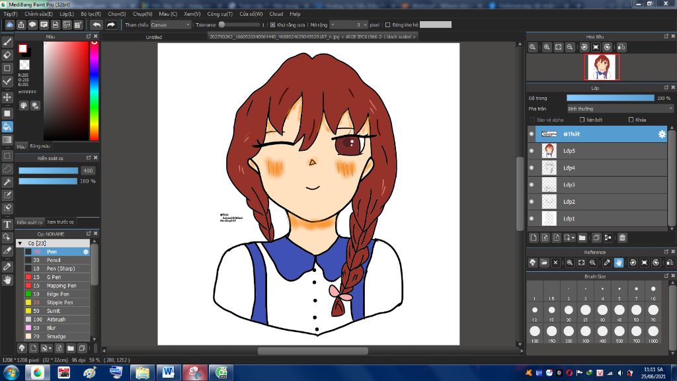Select the Eraser tool

point(7,55)
